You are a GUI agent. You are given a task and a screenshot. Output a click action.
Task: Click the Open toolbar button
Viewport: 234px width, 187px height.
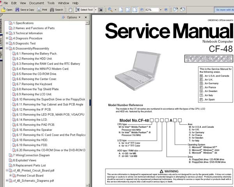click(7, 10)
